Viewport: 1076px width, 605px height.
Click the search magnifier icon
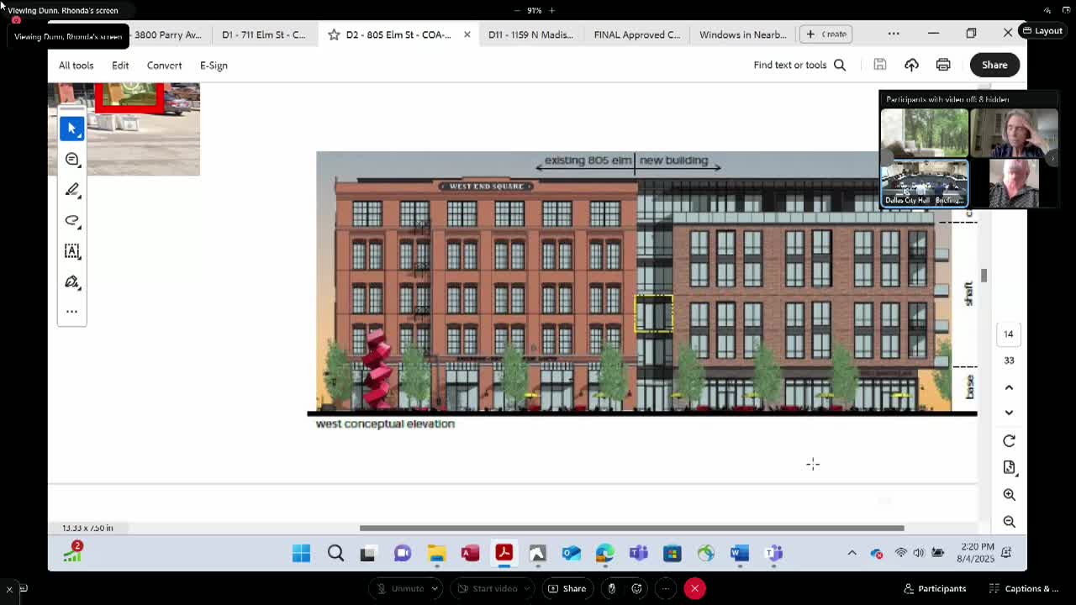(839, 65)
